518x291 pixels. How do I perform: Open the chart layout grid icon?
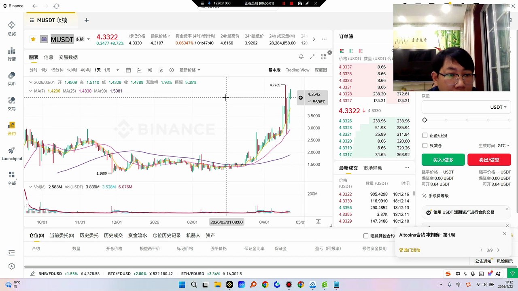(323, 57)
